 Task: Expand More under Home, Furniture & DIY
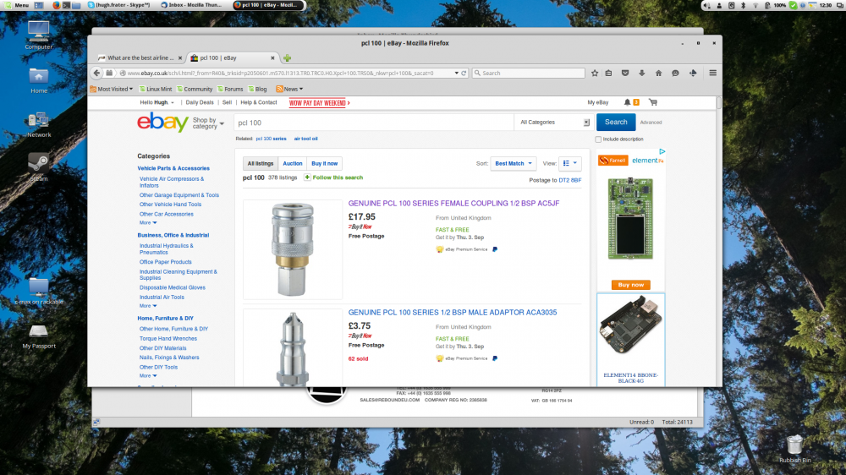point(148,376)
